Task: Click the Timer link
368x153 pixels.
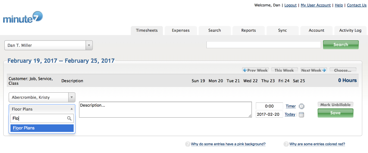Action: 291,106
